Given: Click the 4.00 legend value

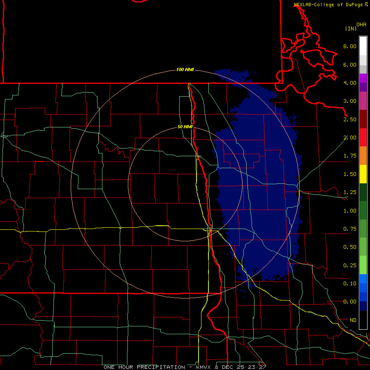Looking at the screenshot, I should [x=350, y=83].
